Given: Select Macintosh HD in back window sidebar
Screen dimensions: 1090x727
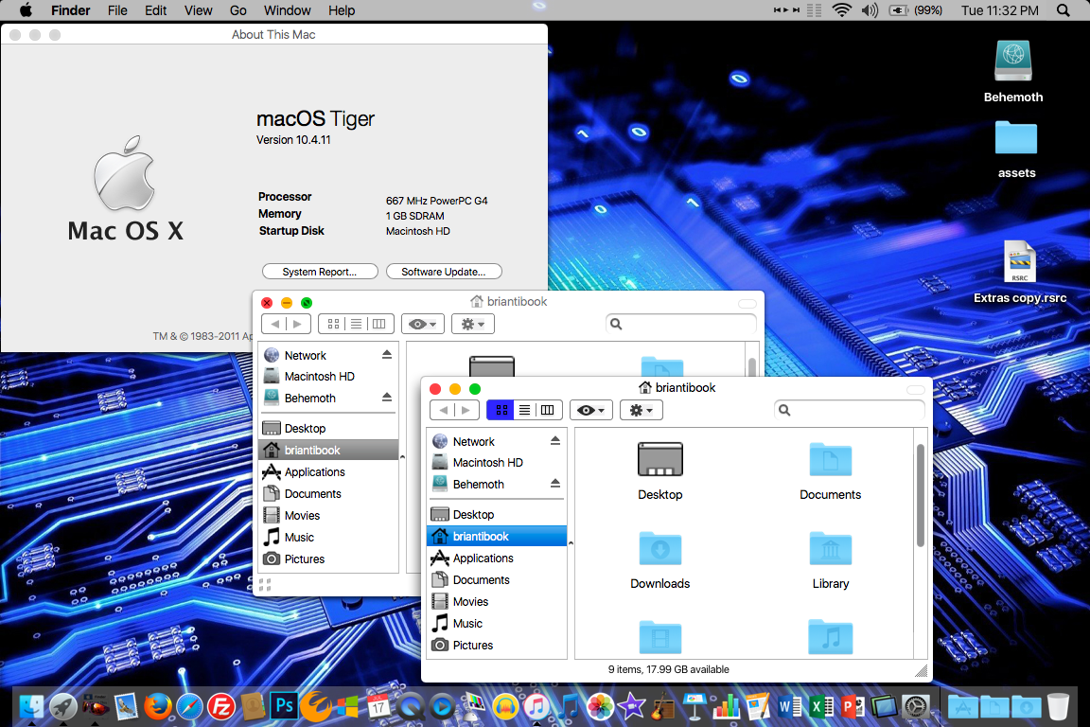Looking at the screenshot, I should 328,377.
